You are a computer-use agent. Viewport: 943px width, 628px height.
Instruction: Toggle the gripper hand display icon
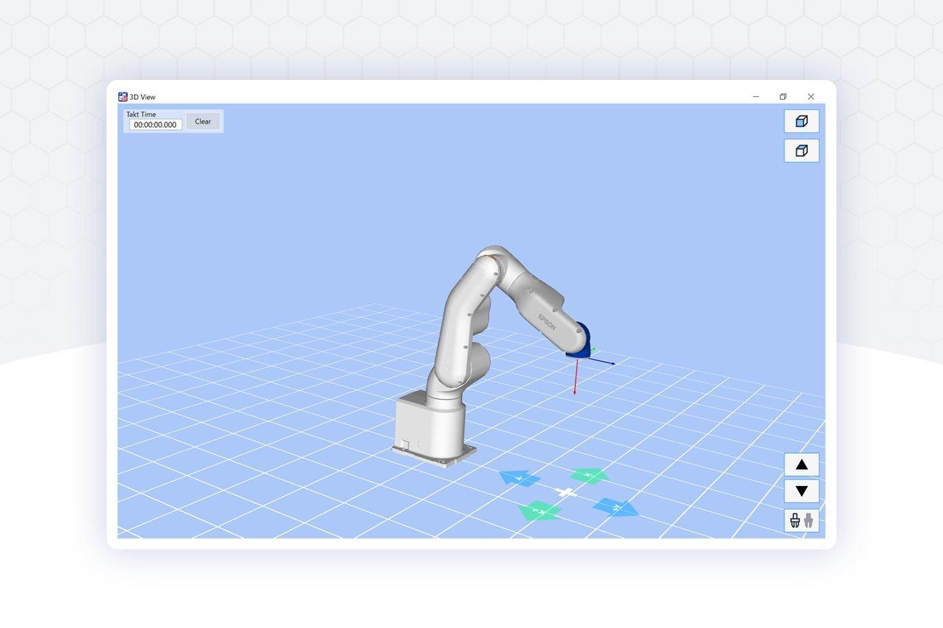pos(801,521)
